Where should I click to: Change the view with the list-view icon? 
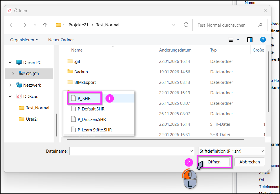coord(231,40)
